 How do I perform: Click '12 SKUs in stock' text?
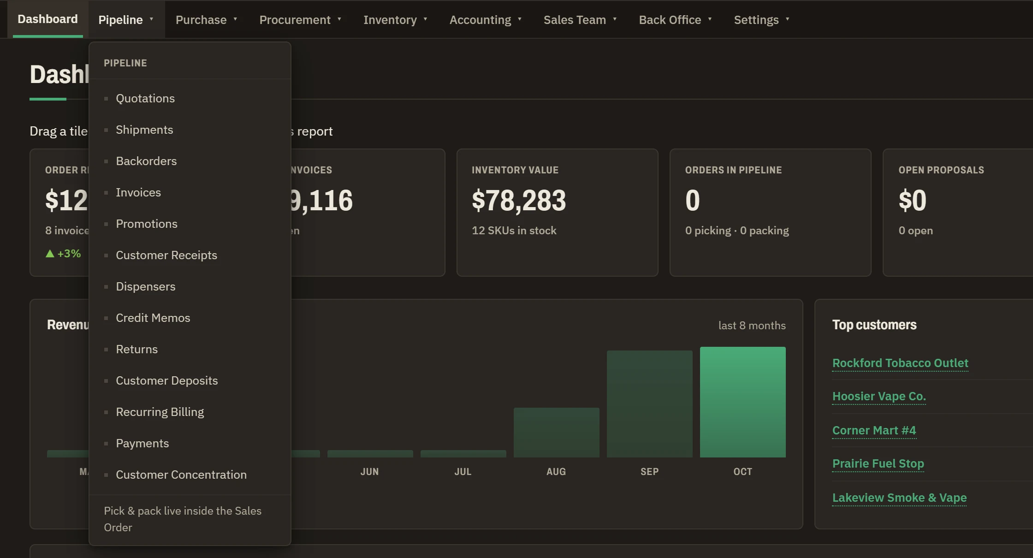514,231
